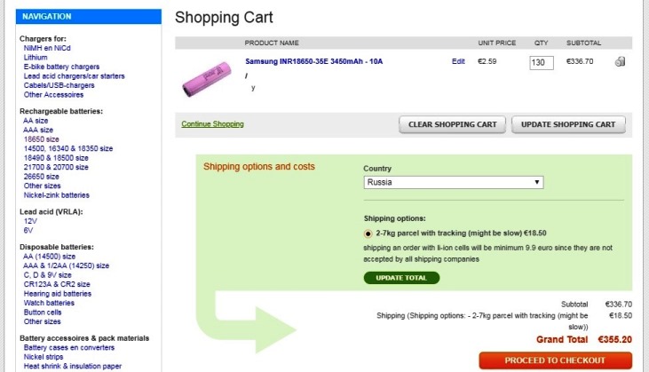Select the 12V lead acid category

coord(30,220)
